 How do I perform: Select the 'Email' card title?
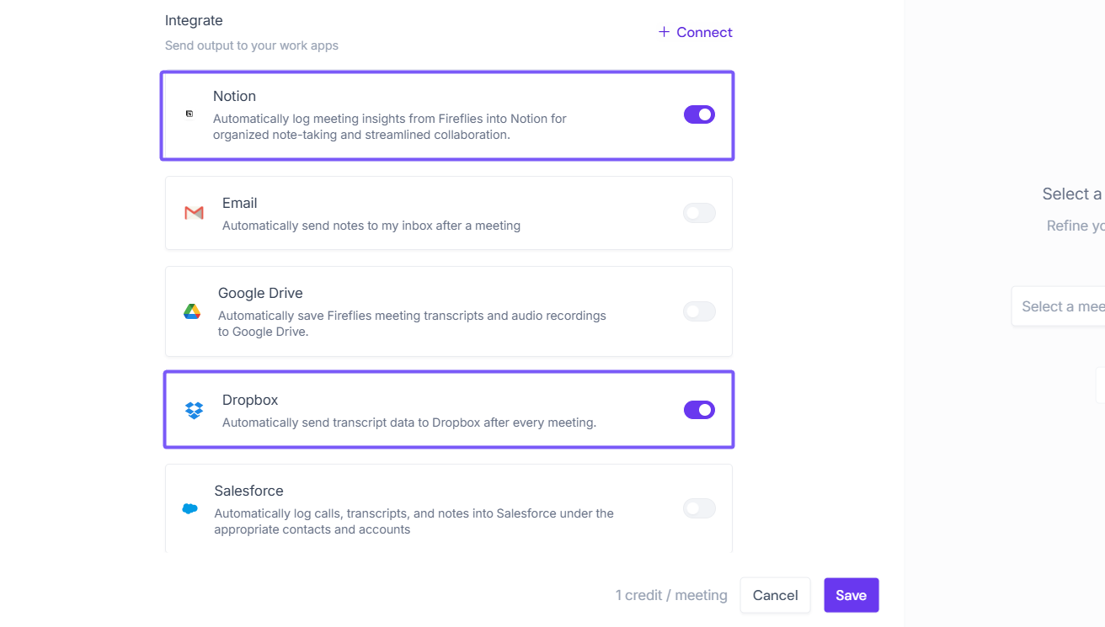(x=240, y=203)
